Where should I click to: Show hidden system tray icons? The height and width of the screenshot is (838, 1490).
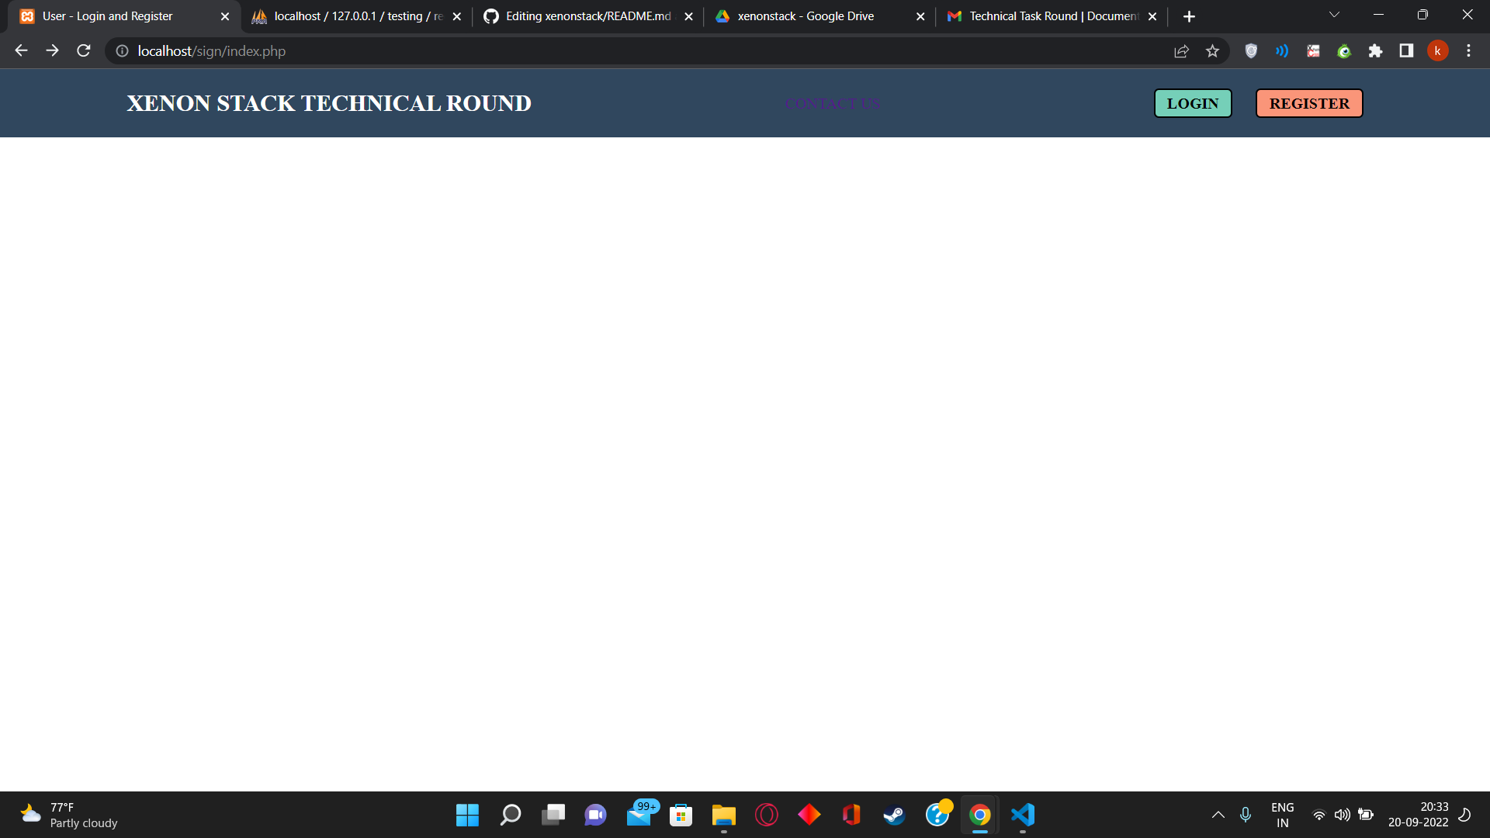click(x=1218, y=815)
